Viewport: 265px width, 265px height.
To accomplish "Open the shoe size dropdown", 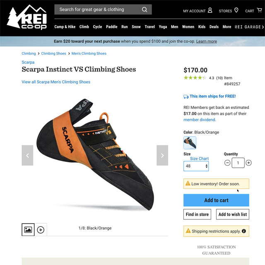I will click(196, 166).
